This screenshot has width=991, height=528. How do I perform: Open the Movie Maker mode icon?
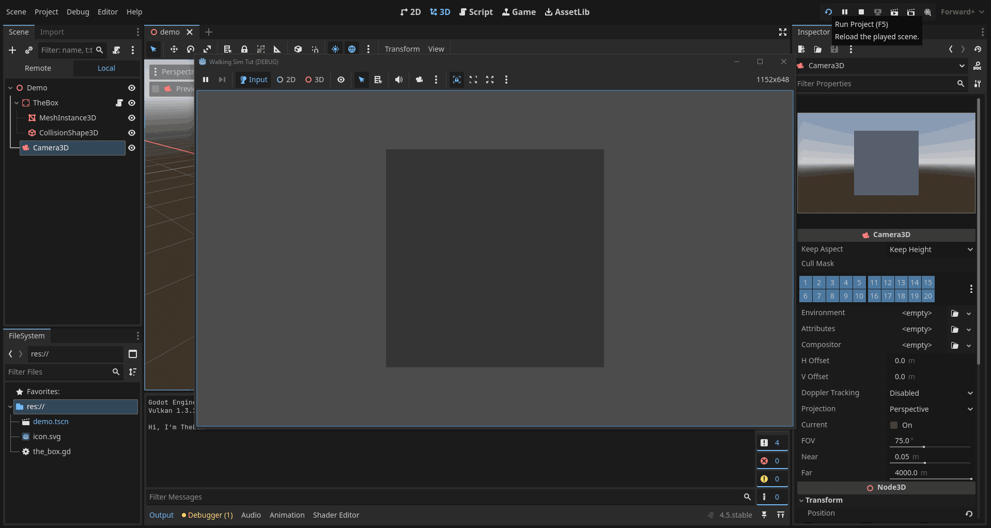[928, 12]
